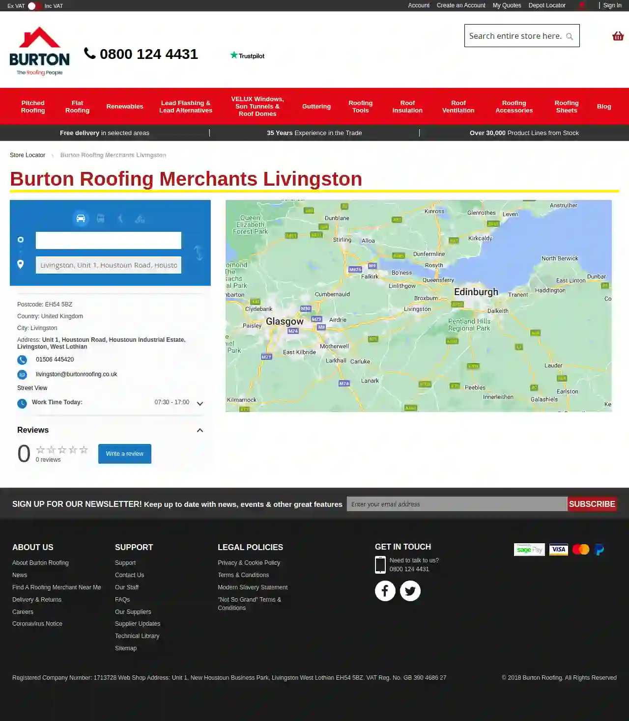Image resolution: width=629 pixels, height=721 pixels.
Task: Expand Work Time Today hours chevron
Action: [200, 403]
